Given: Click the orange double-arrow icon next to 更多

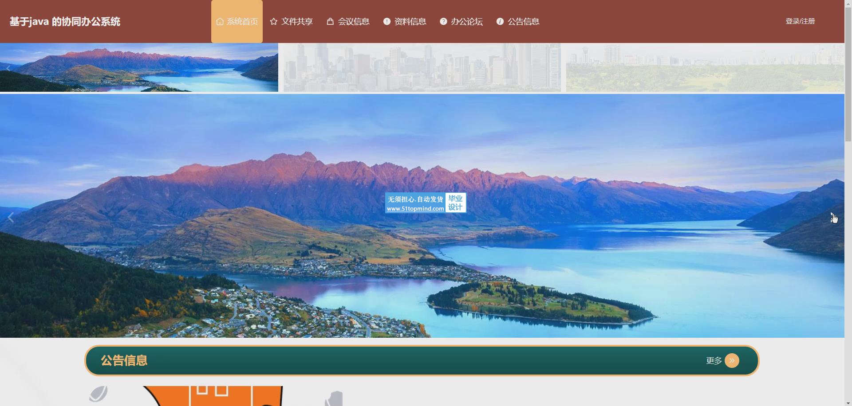Looking at the screenshot, I should [x=732, y=361].
